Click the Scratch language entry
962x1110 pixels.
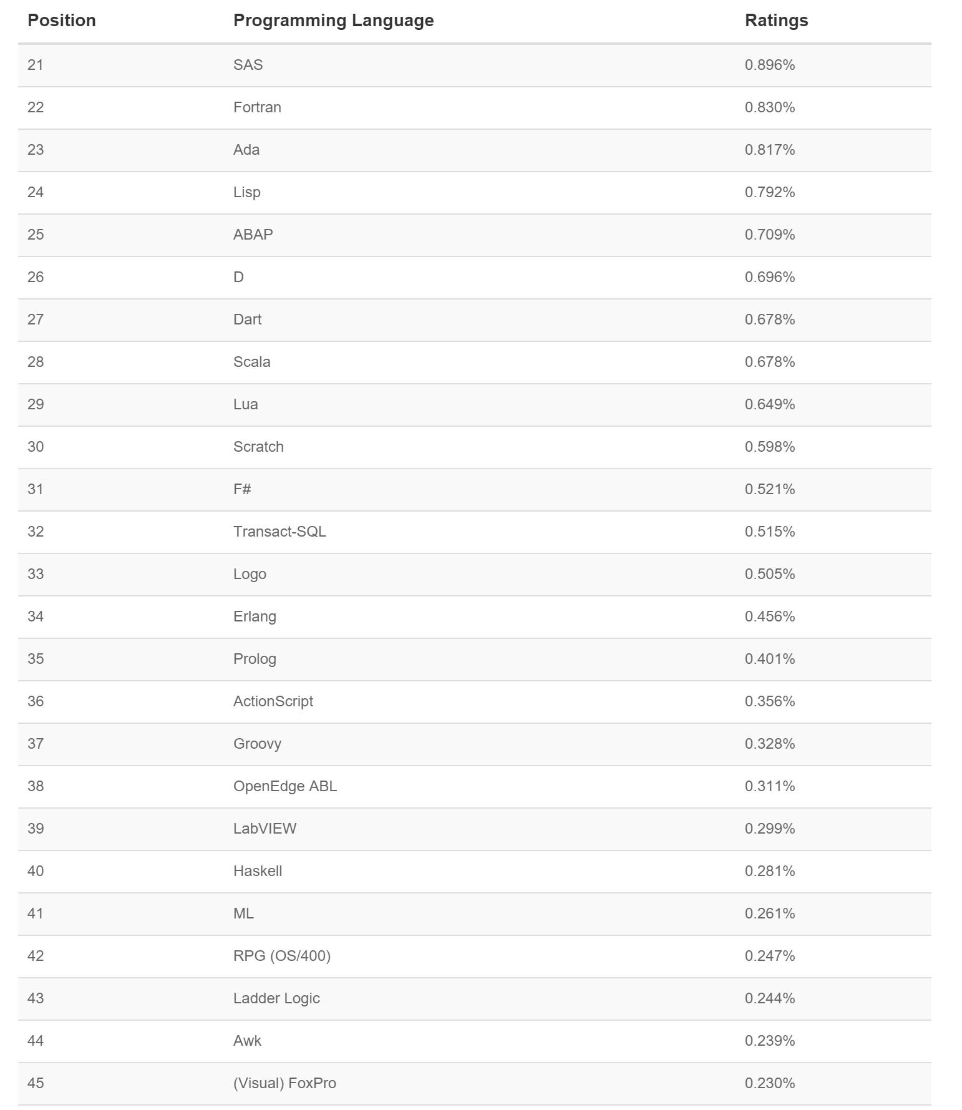point(258,447)
